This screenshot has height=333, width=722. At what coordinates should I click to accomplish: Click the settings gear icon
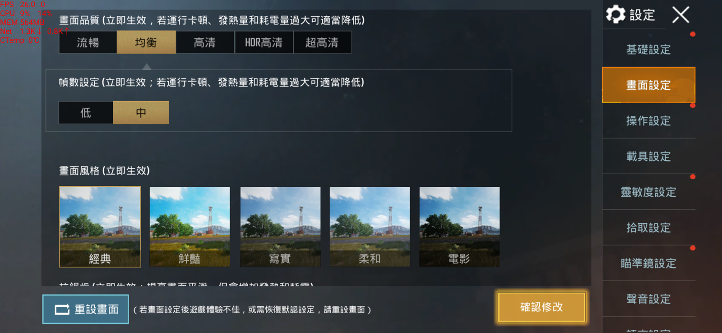(x=616, y=14)
